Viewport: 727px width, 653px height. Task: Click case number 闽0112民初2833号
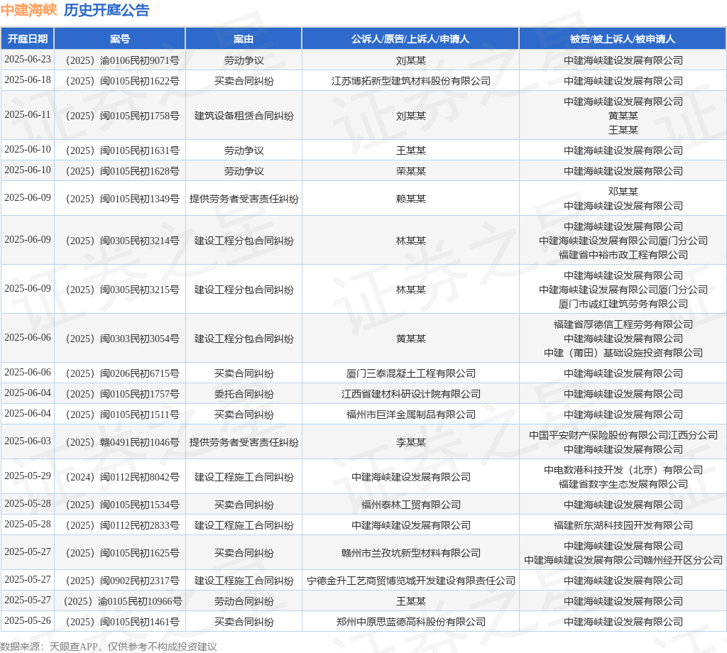122,525
